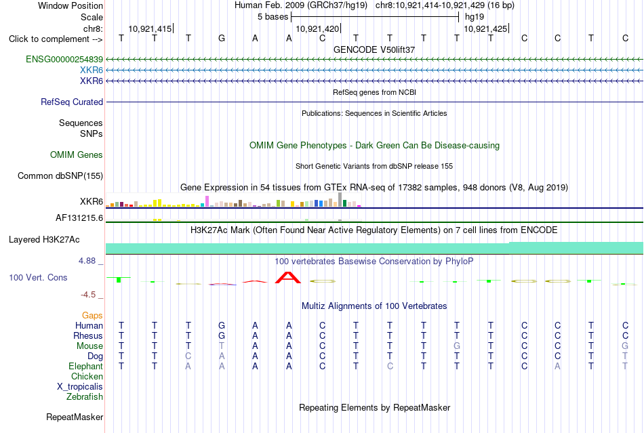Image resolution: width=644 pixels, height=433 pixels.
Task: Click the 'SNPs' track label
Action: click(x=92, y=133)
